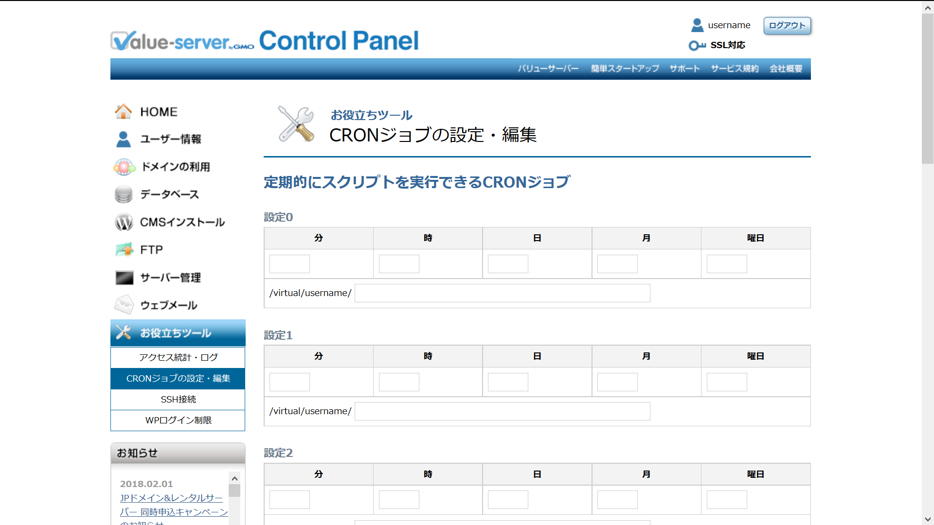Open ユーザー情報 user icon

(x=123, y=139)
